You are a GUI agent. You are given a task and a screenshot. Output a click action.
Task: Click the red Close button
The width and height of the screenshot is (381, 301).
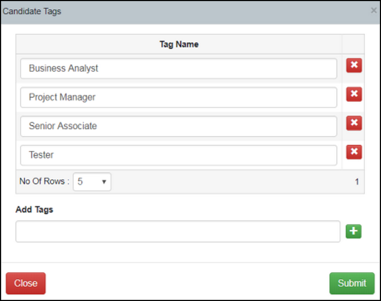[x=26, y=283]
